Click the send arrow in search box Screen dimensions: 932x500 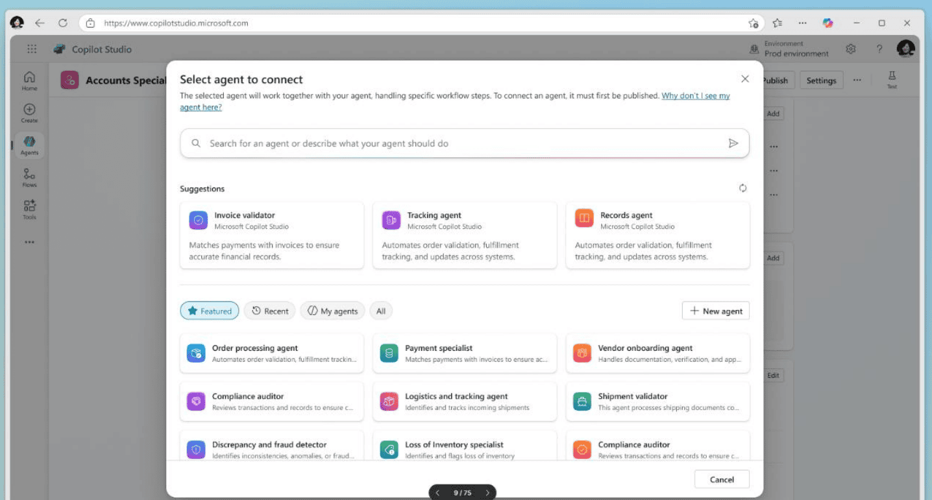733,143
